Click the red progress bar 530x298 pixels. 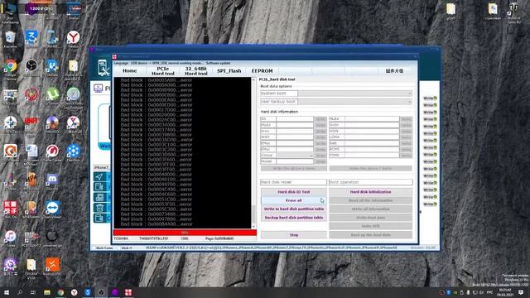point(185,233)
